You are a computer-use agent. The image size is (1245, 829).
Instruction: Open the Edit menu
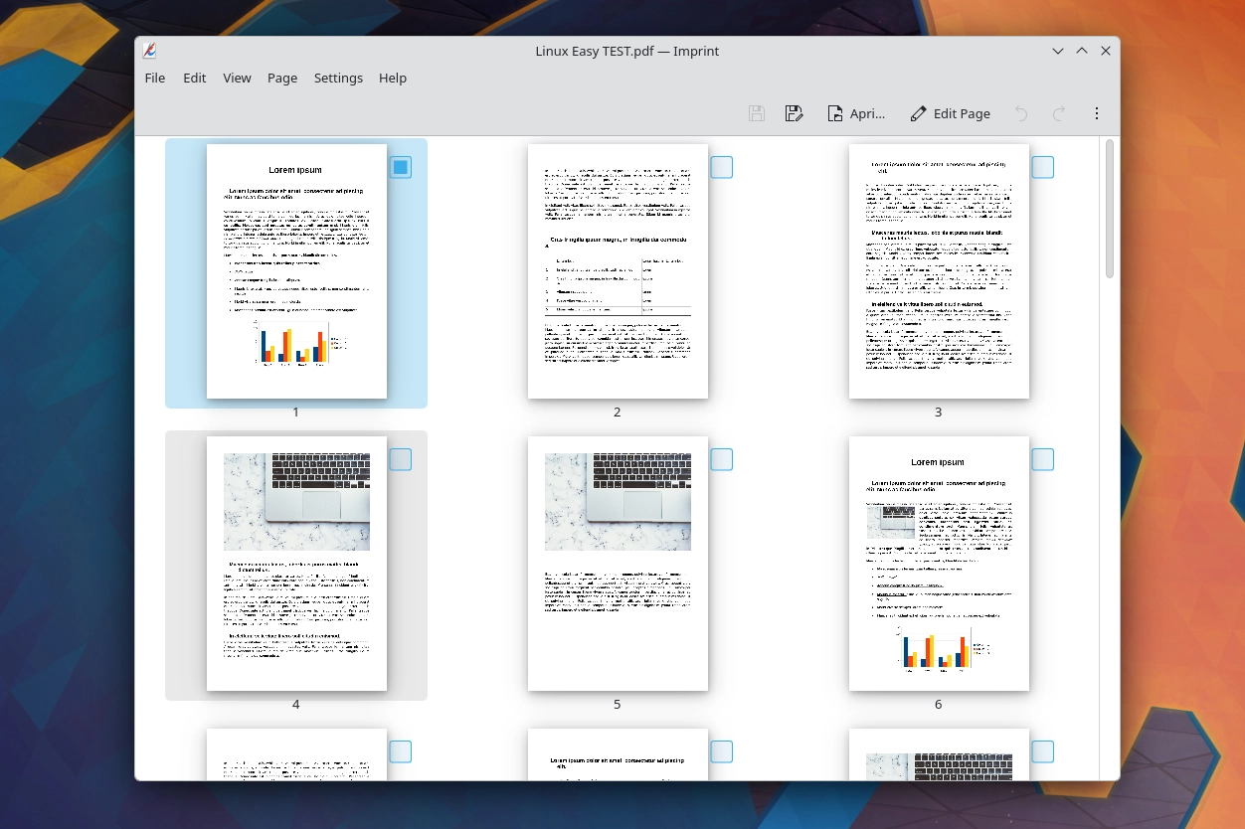(x=195, y=78)
